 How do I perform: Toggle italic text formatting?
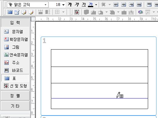pyautogui.click(x=77, y=5)
